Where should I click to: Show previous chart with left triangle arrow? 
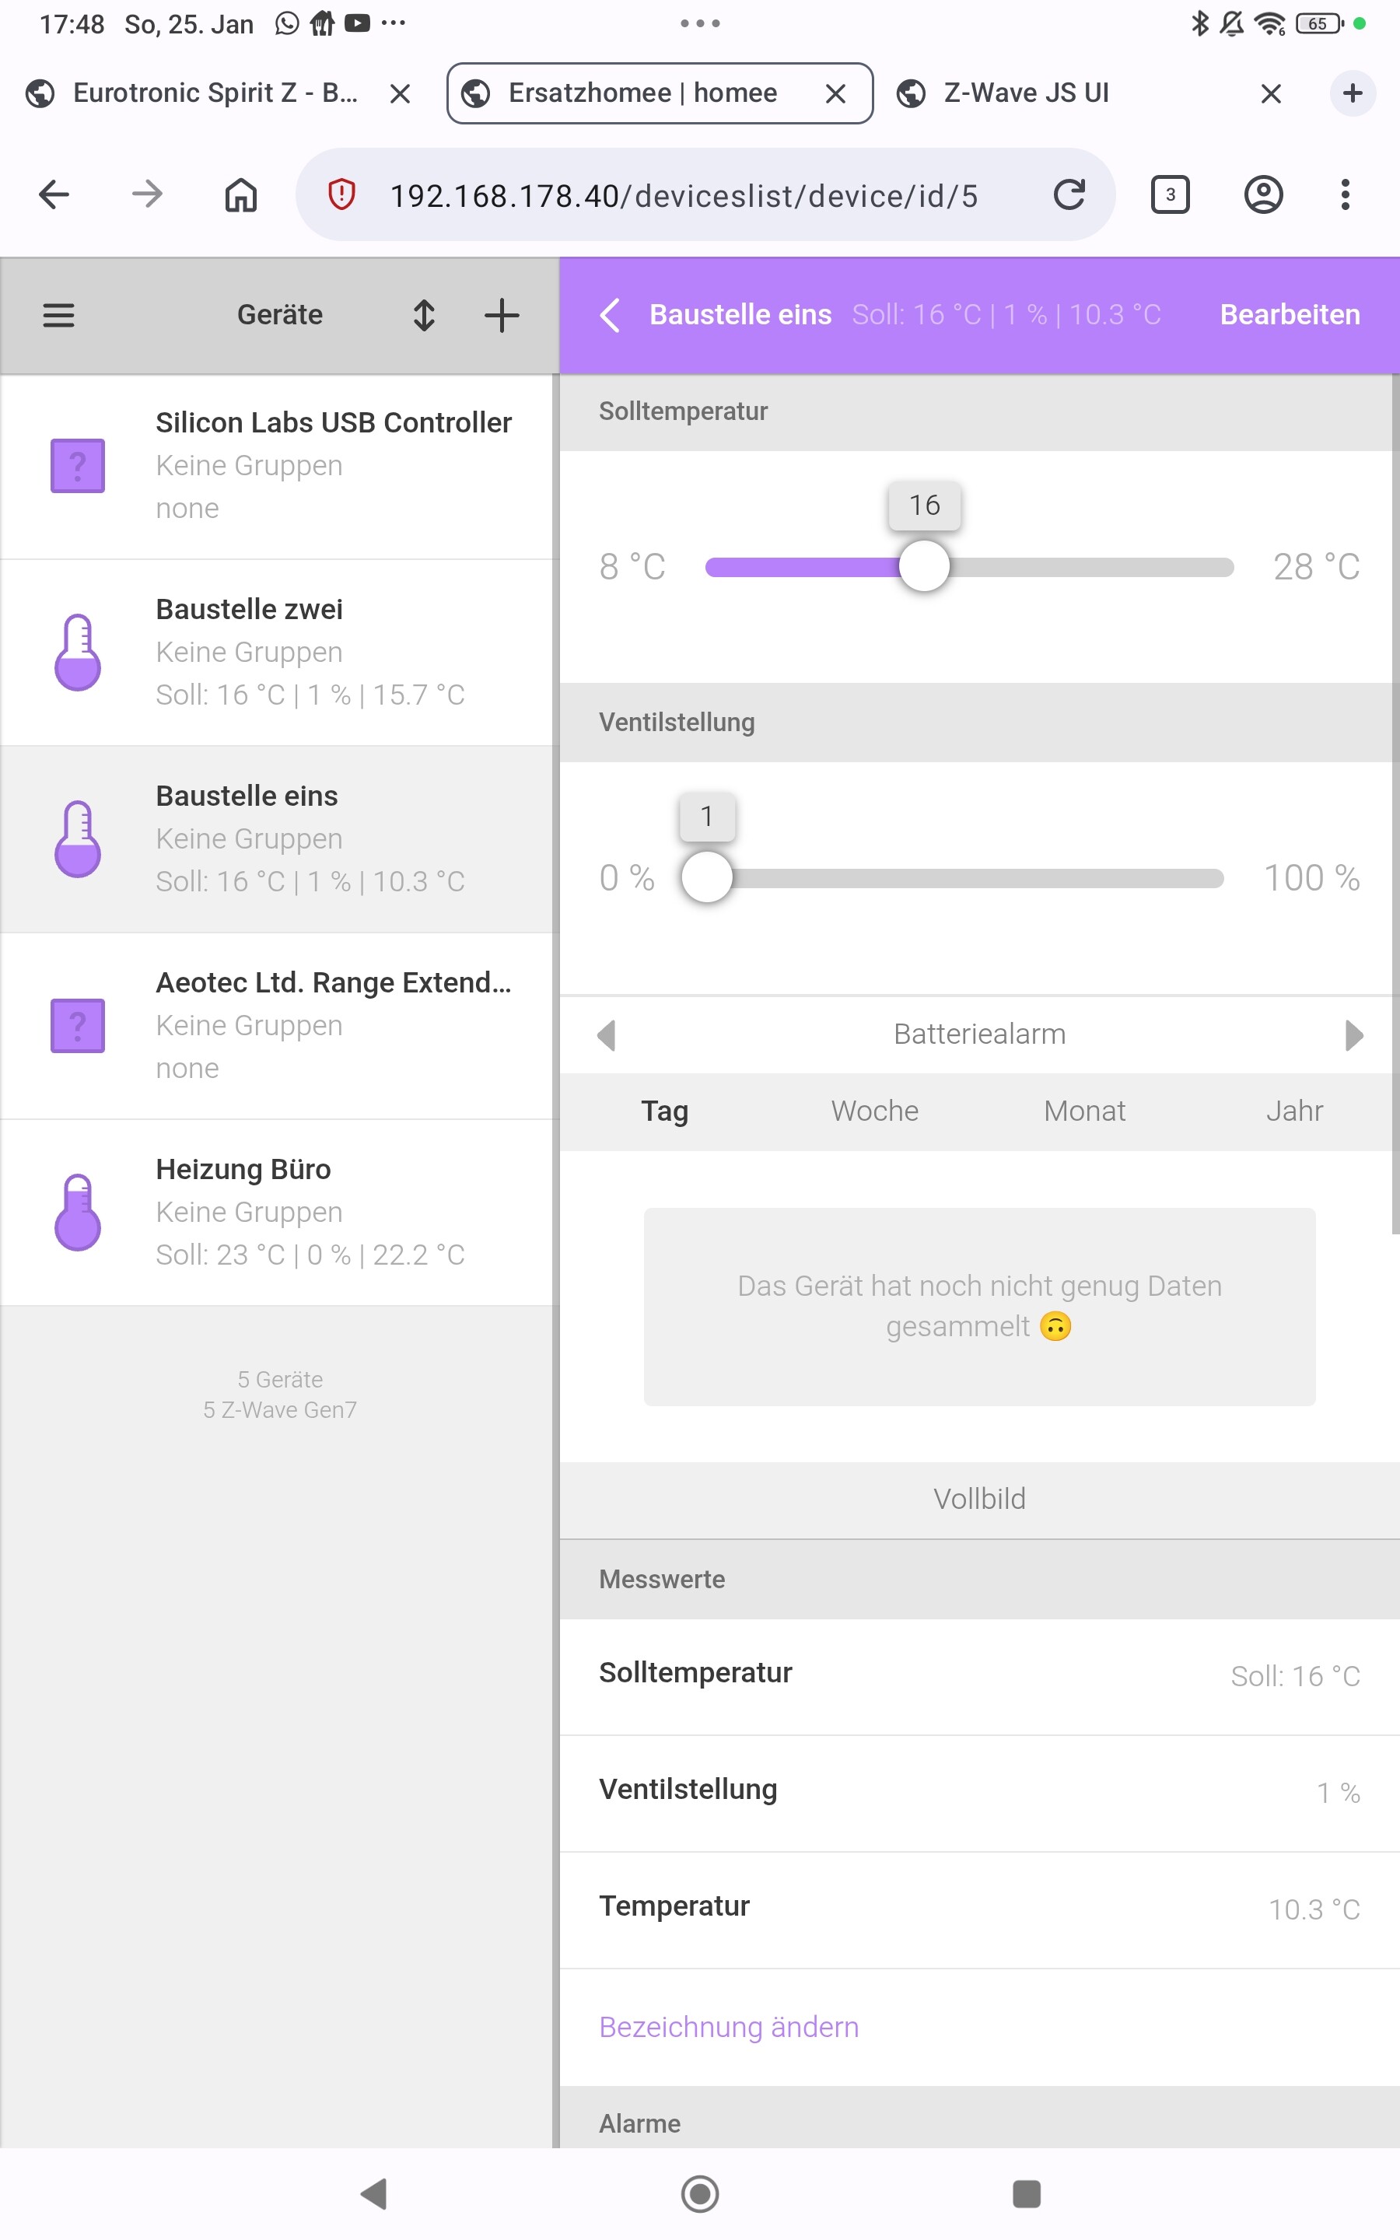[x=607, y=1035]
